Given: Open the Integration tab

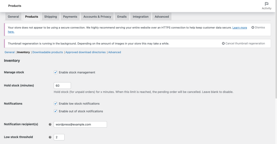Looking at the screenshot, I should pos(141,17).
